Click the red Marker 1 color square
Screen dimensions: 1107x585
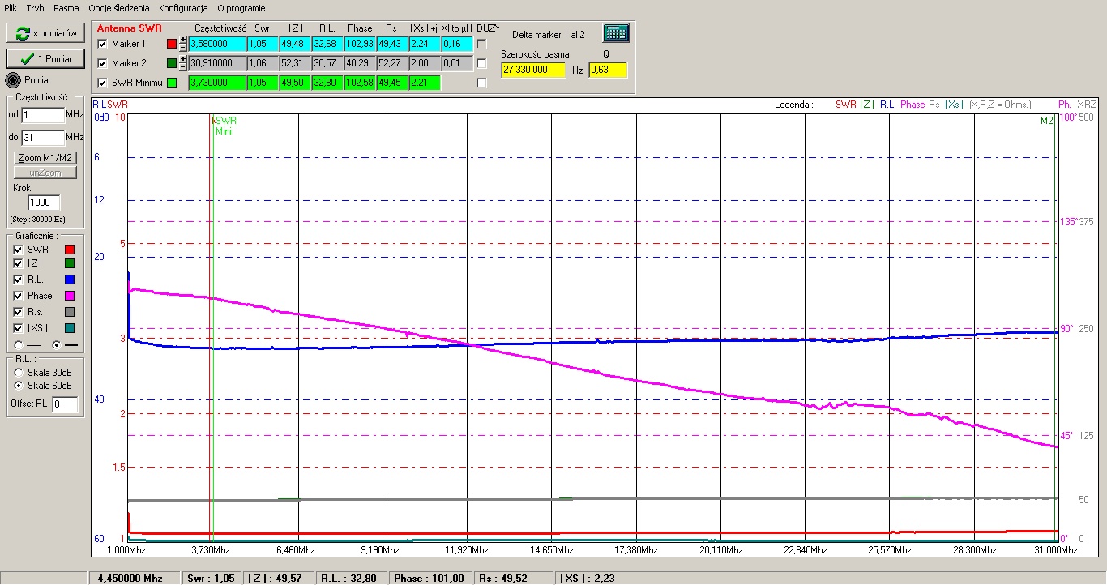171,44
